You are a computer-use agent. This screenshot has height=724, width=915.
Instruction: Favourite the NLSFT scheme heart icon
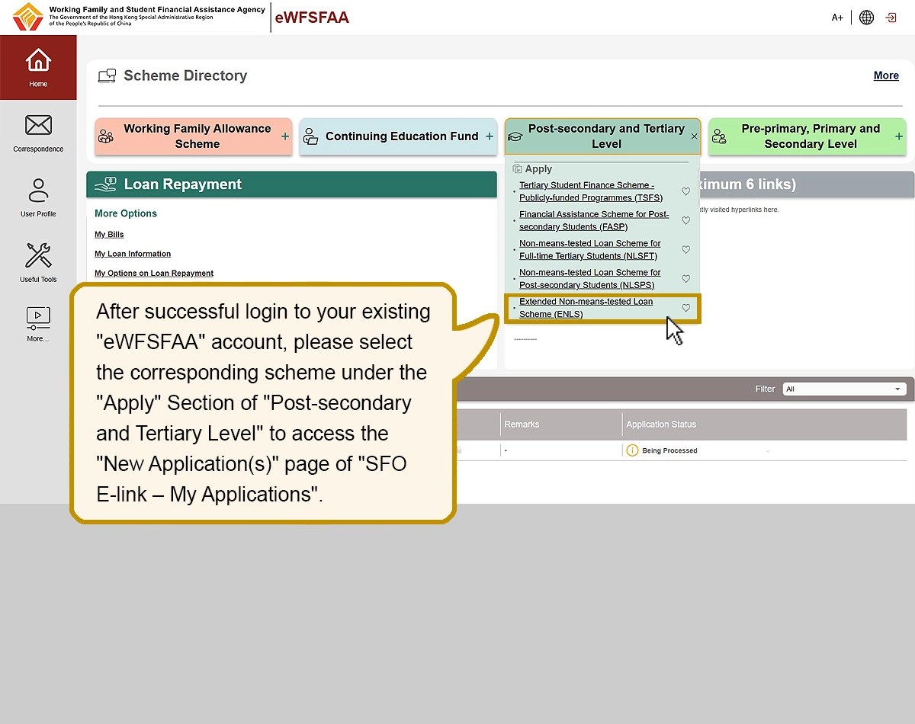[685, 250]
